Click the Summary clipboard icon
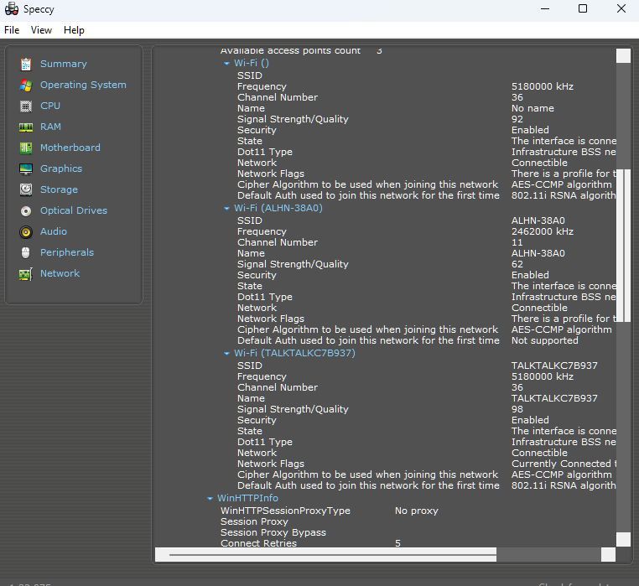 coord(26,64)
